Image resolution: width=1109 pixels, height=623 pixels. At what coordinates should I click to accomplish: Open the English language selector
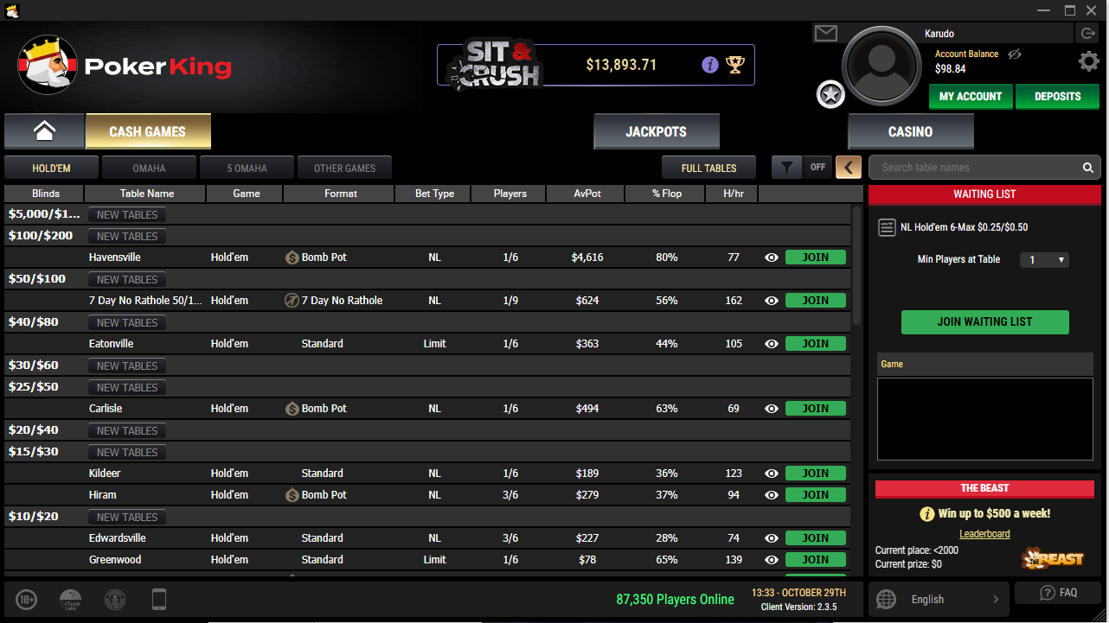pyautogui.click(x=938, y=599)
